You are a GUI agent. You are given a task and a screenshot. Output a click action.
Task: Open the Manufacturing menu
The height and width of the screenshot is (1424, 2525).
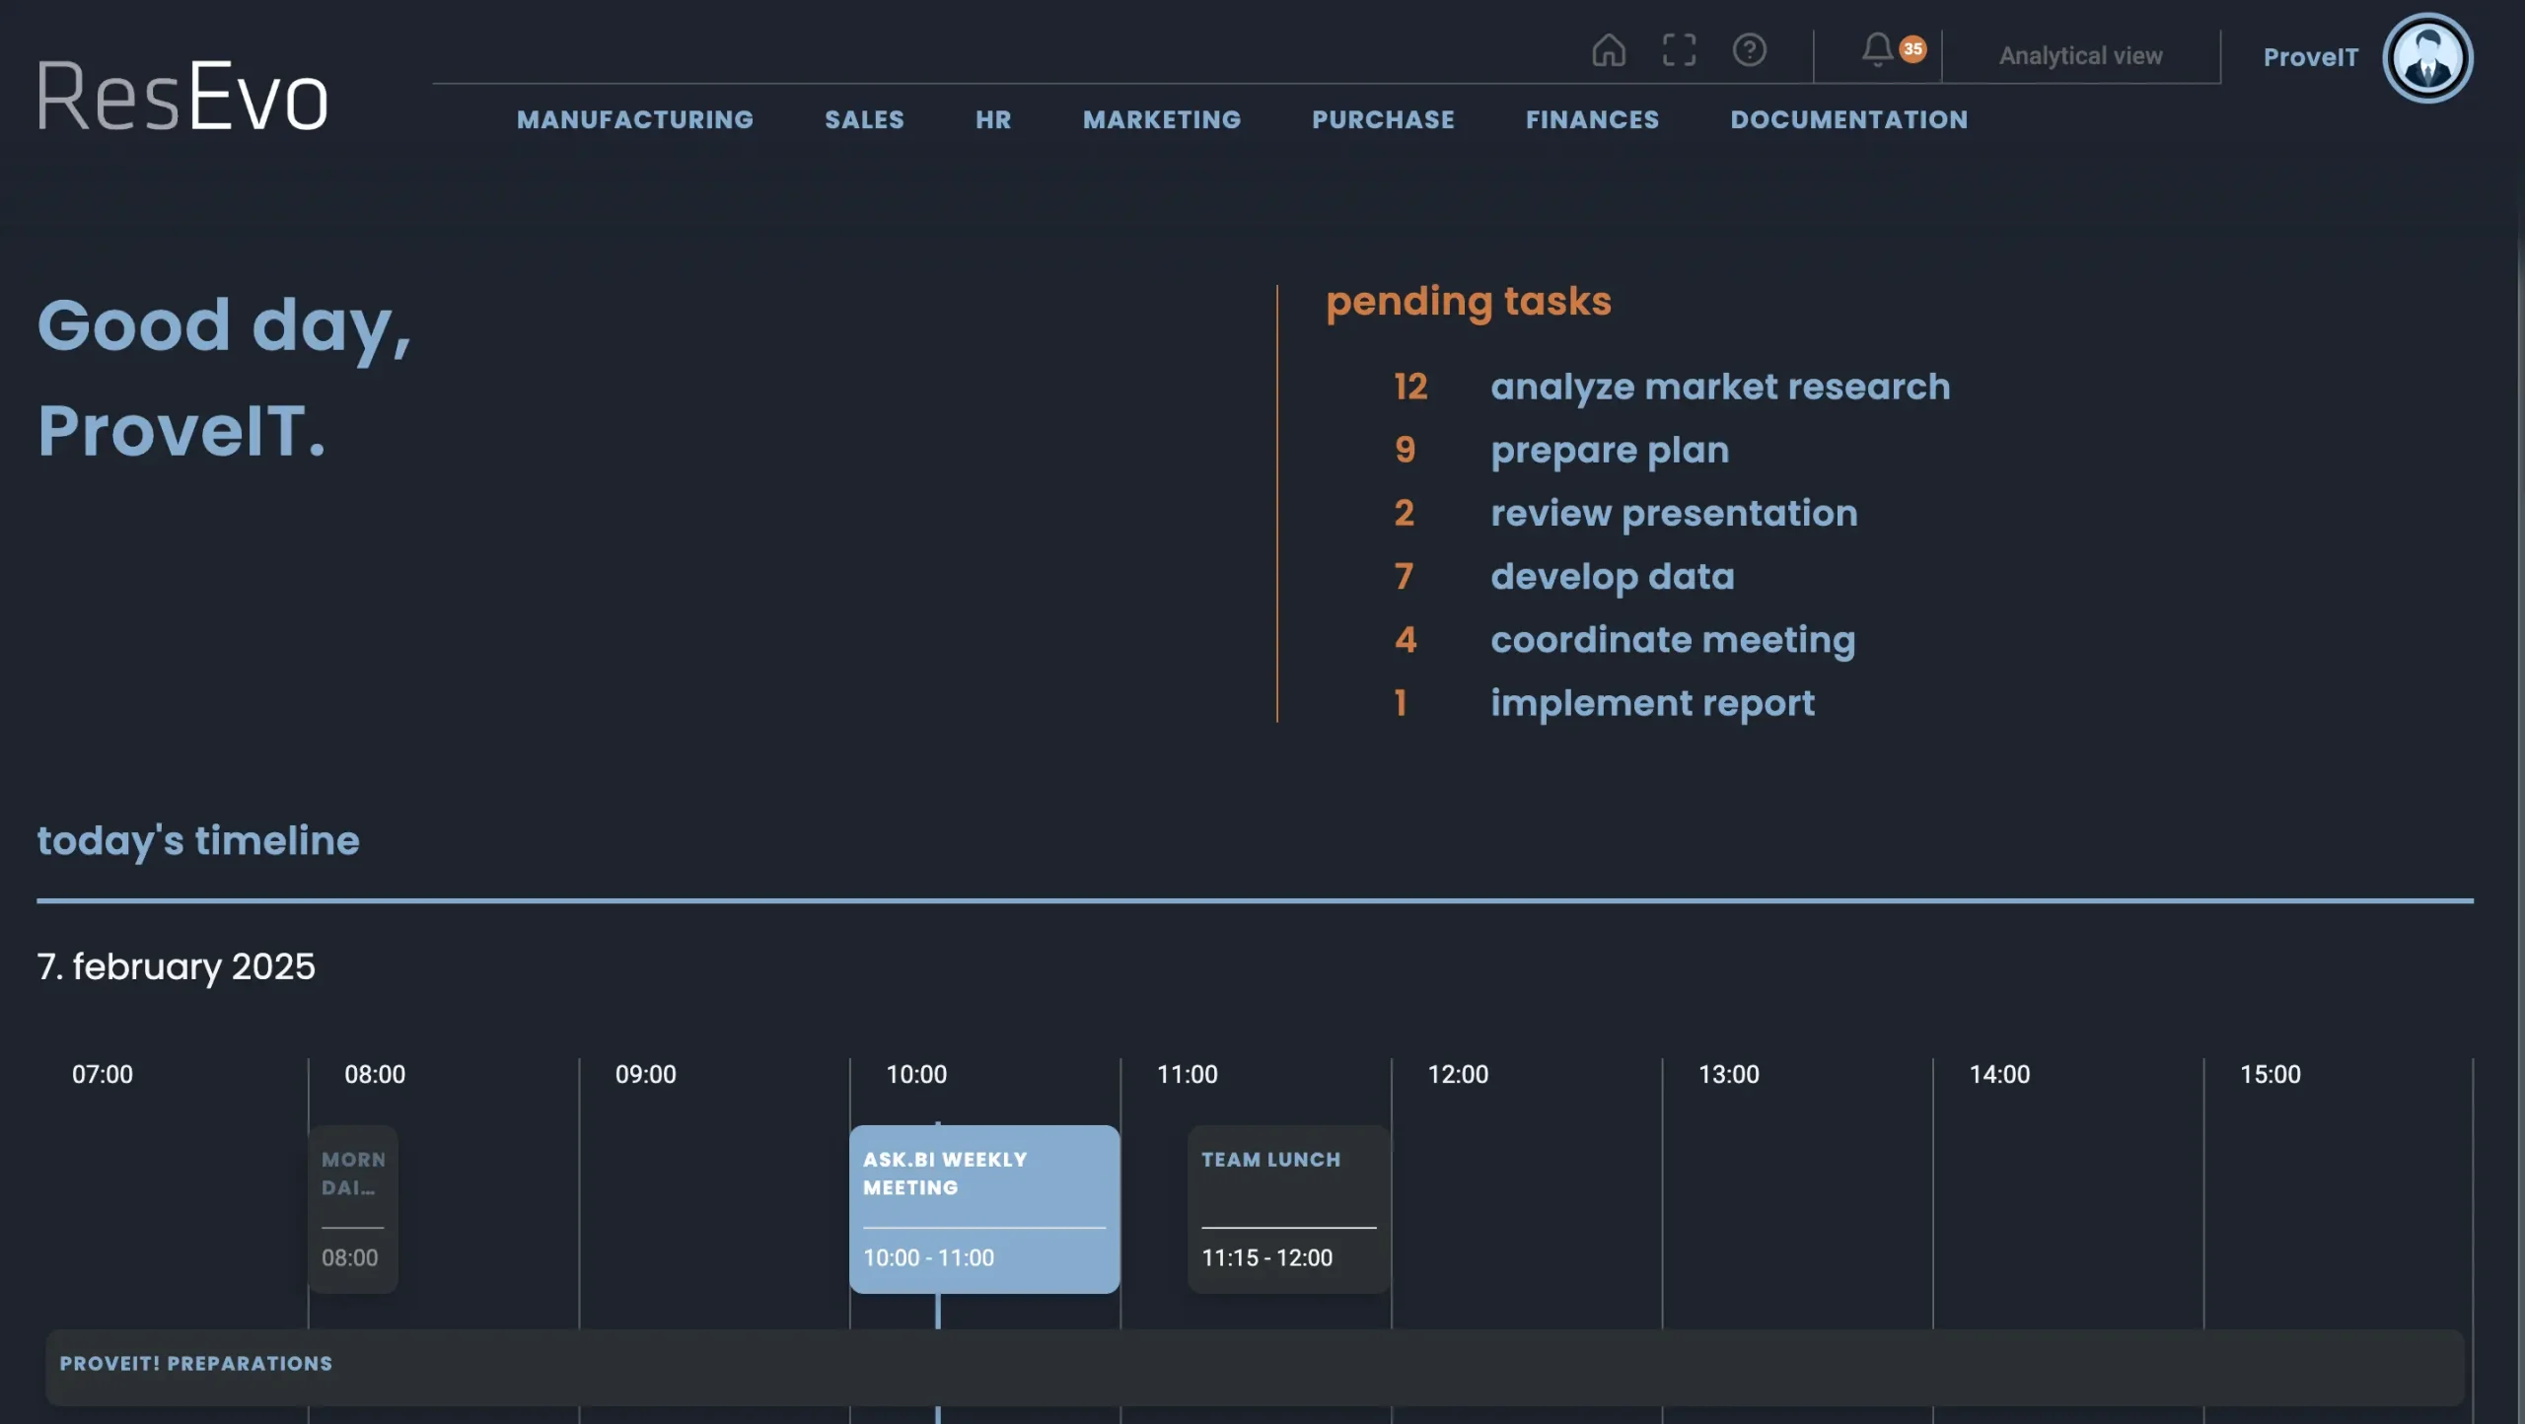click(x=634, y=119)
